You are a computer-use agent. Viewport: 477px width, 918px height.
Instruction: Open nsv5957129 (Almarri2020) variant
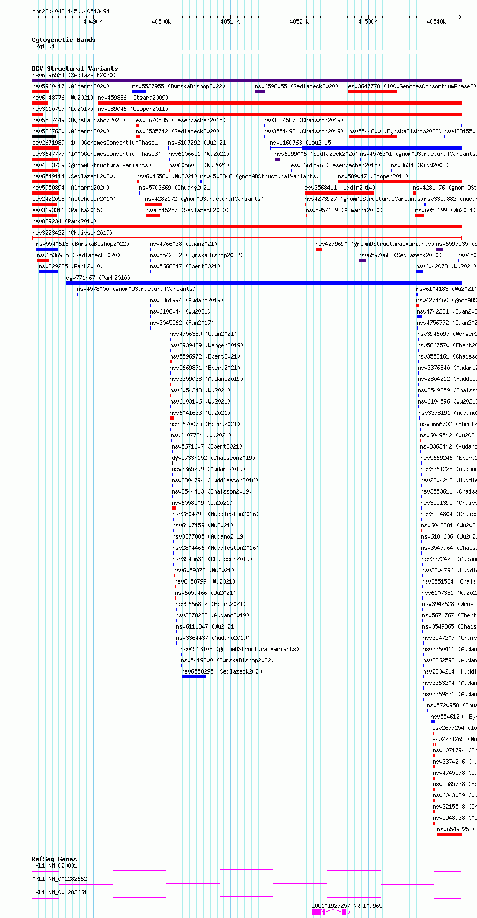coord(345,210)
